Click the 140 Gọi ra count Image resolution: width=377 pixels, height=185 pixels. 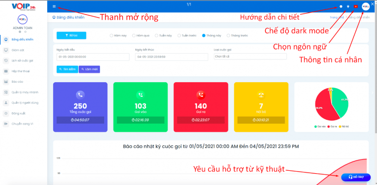tap(201, 106)
